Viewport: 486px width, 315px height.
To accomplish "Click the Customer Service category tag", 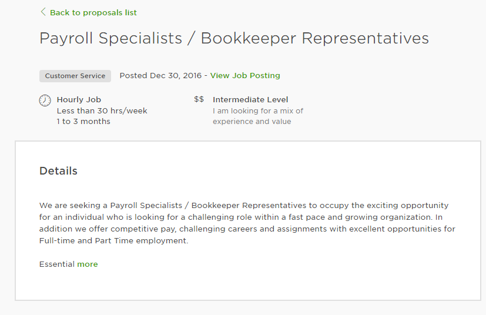I will tap(75, 76).
